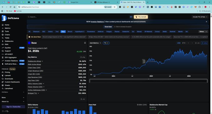The image size is (212, 114).
Task: Click the Ask about Base prompt
Action: (35, 37)
